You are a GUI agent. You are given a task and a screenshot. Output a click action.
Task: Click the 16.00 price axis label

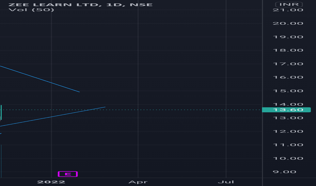pos(288,77)
